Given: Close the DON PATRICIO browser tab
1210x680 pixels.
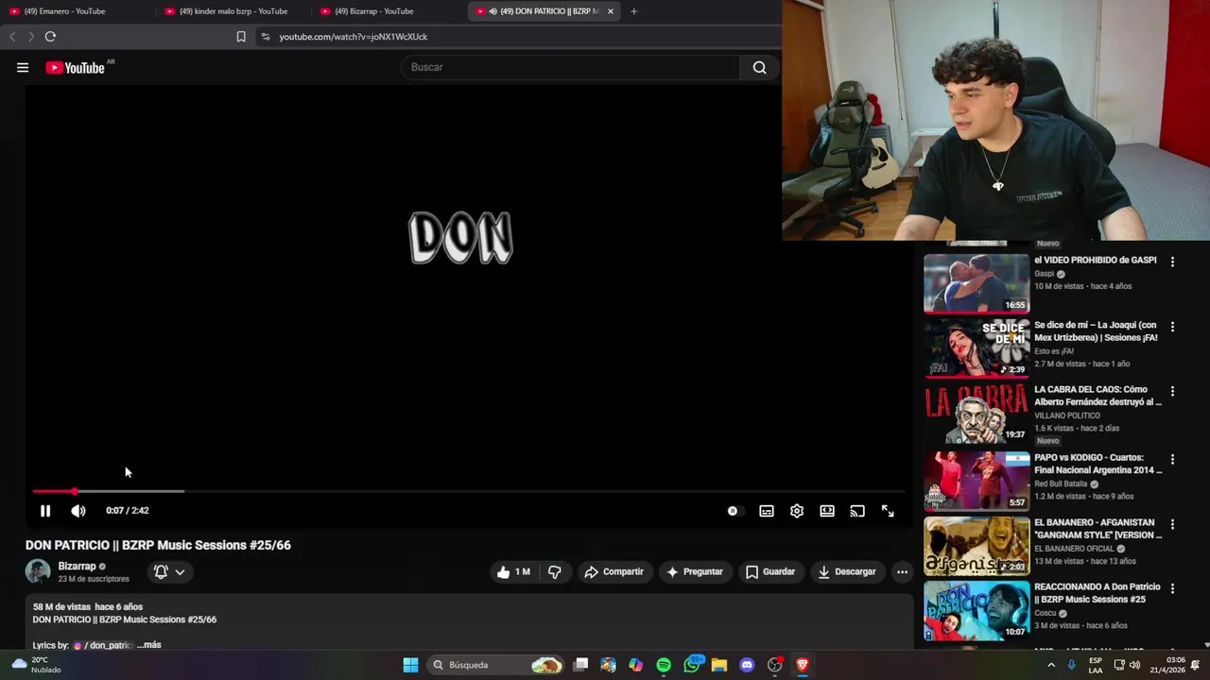Looking at the screenshot, I should click(x=610, y=11).
